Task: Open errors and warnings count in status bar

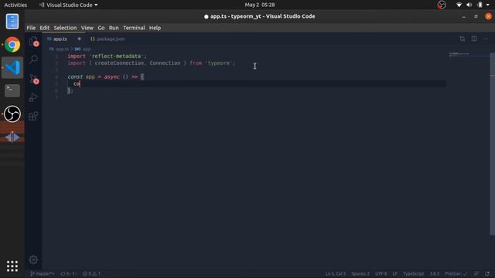Action: pos(91,273)
